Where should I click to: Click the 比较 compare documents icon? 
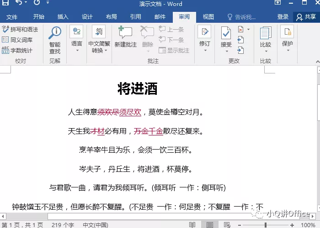[266, 33]
